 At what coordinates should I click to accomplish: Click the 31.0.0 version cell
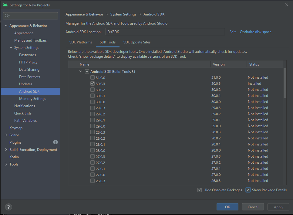[216, 77]
